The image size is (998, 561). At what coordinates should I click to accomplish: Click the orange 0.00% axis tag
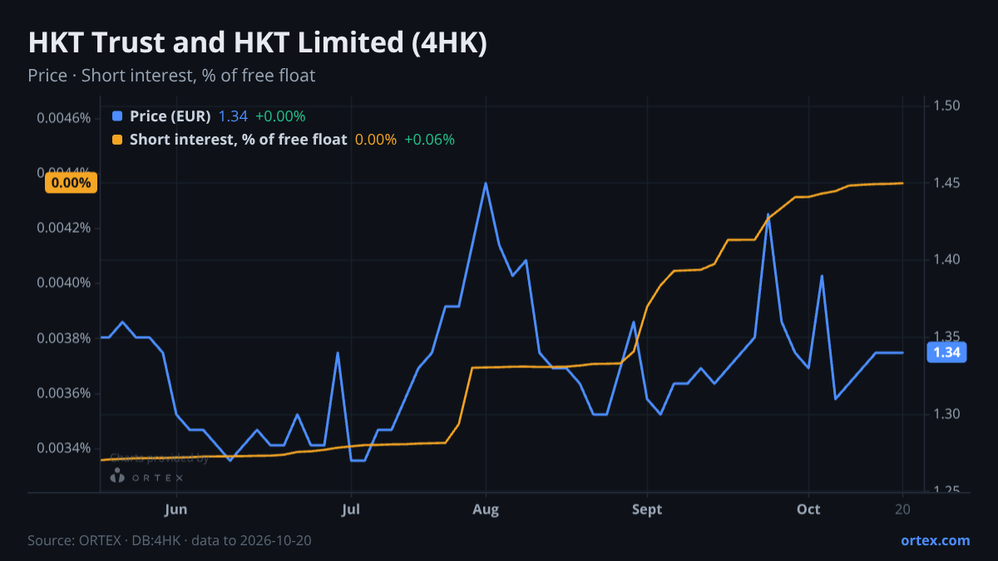71,183
